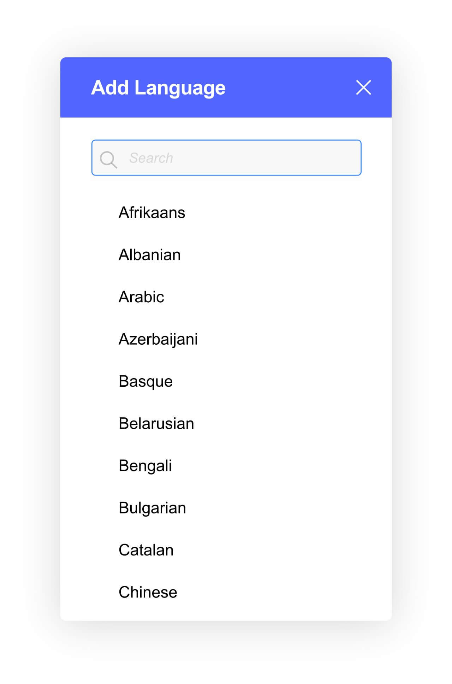Add the Azerbaijani language

(x=158, y=339)
